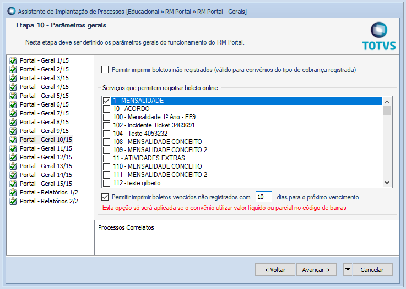Screen dimensions: 406x289
Task: Click the checklist icon beside Portal - Geral 2/15
Action: click(x=13, y=69)
